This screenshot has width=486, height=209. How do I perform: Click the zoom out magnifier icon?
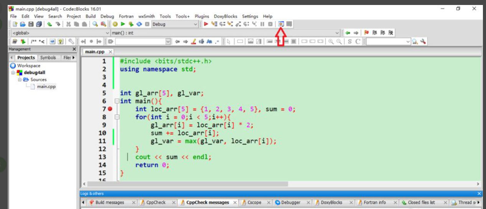[339, 41]
